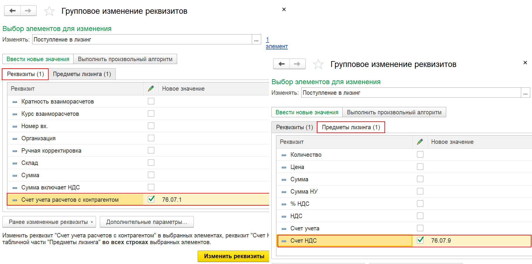Click the forward arrow in left window
This screenshot has width=532, height=264.
[28, 11]
